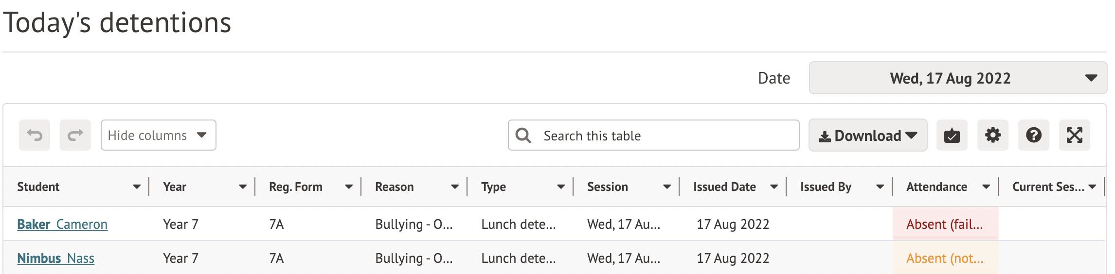Open Nimbus Nass's student profile
1115x274 pixels.
[56, 258]
